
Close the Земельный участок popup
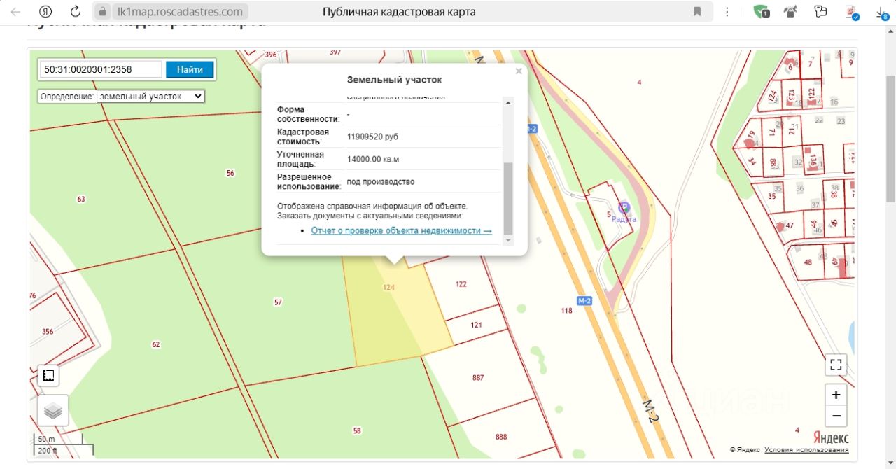(519, 71)
